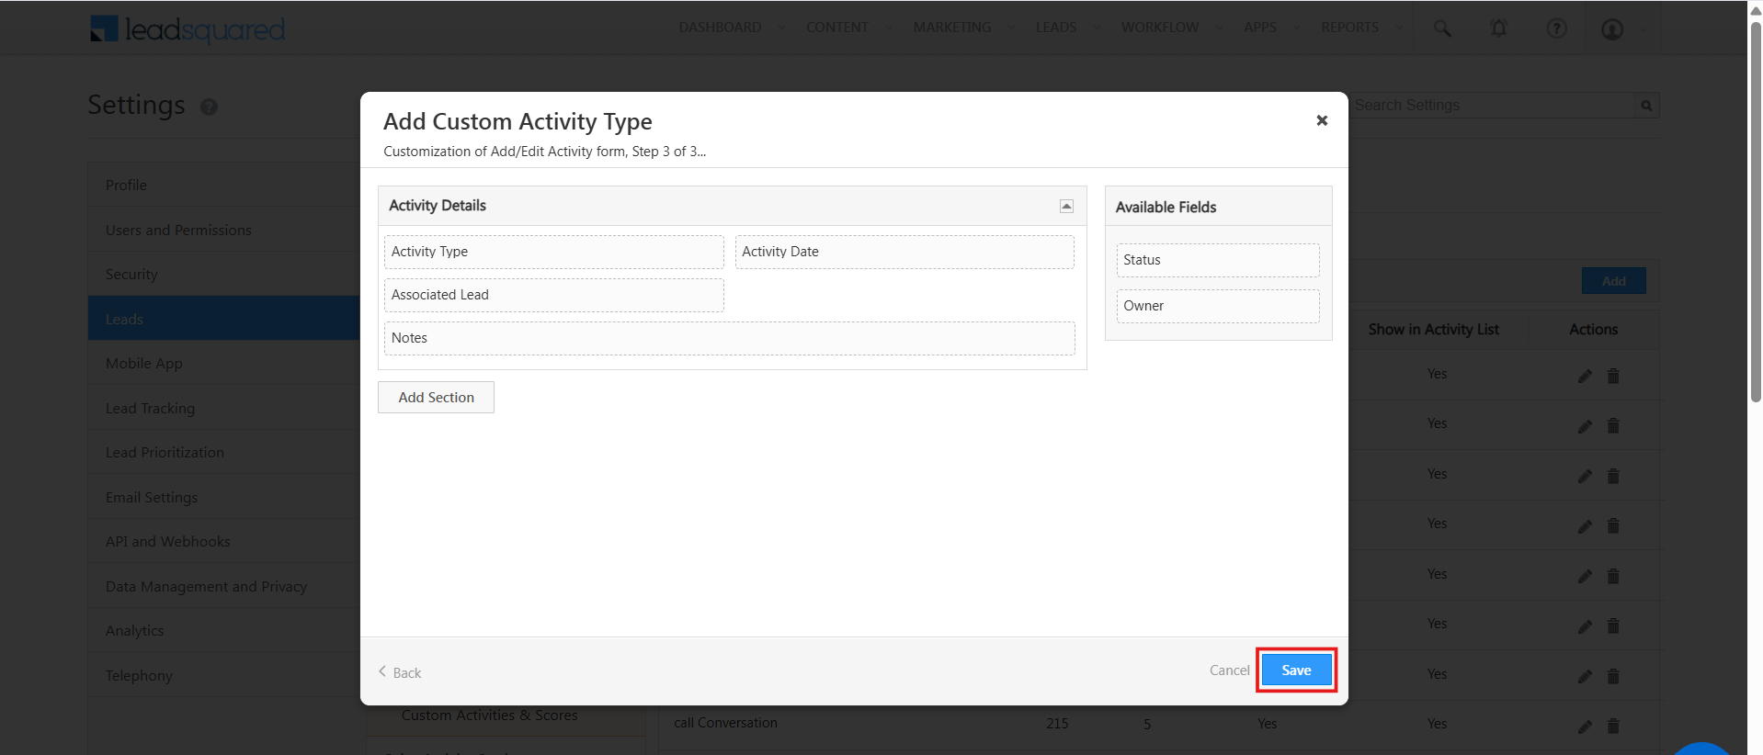Screen dimensions: 1763x755
Task: Delete the call Conversation activity row
Action: tap(1613, 727)
